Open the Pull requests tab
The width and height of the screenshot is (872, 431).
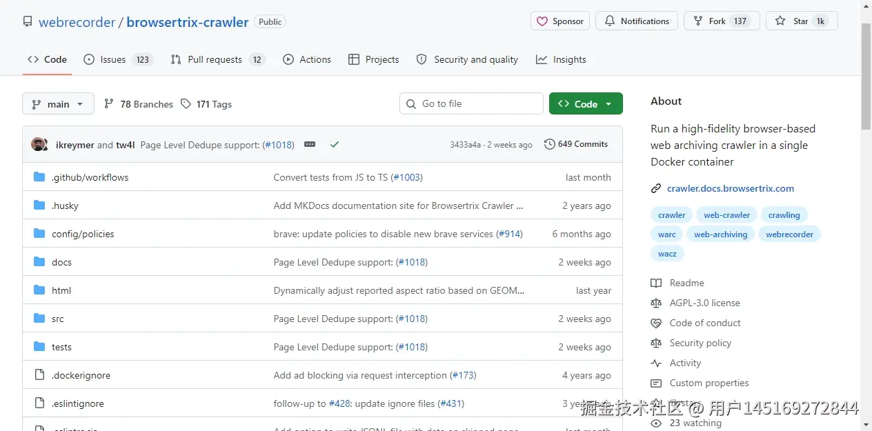218,59
